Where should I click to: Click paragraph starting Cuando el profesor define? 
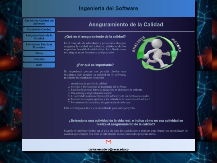coord(126,132)
